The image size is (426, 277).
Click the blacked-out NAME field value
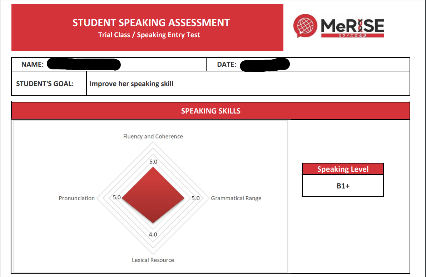point(84,64)
